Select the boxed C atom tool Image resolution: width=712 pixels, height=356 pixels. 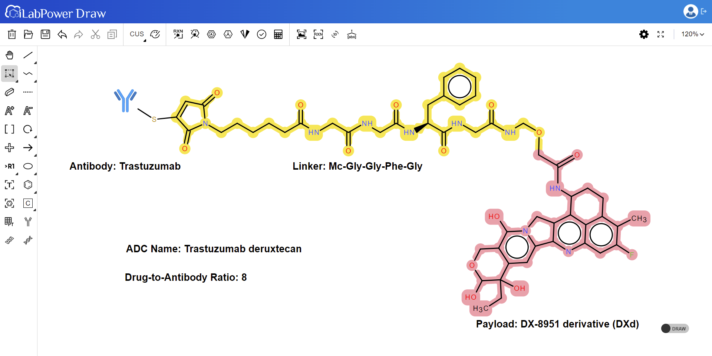(28, 203)
